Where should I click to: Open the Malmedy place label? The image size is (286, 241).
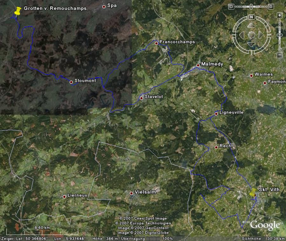pos(212,64)
